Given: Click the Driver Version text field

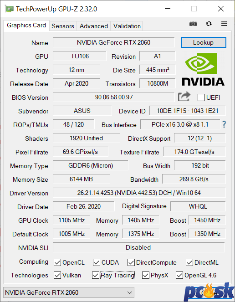Looking at the screenshot, I should click(139, 193).
